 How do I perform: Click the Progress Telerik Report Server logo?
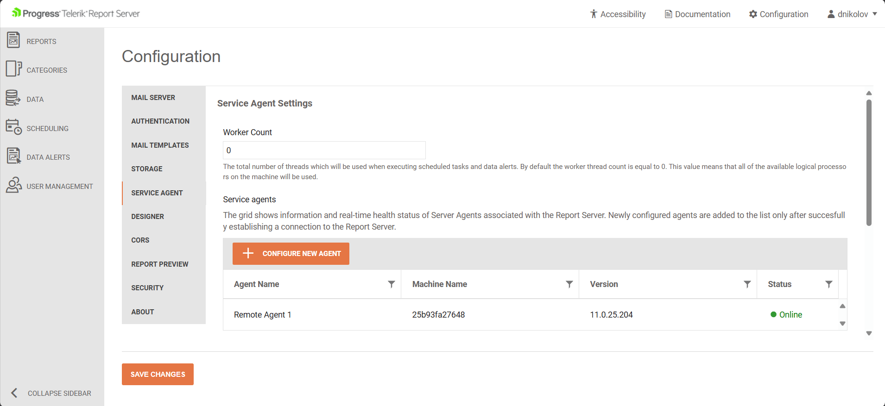pyautogui.click(x=76, y=13)
